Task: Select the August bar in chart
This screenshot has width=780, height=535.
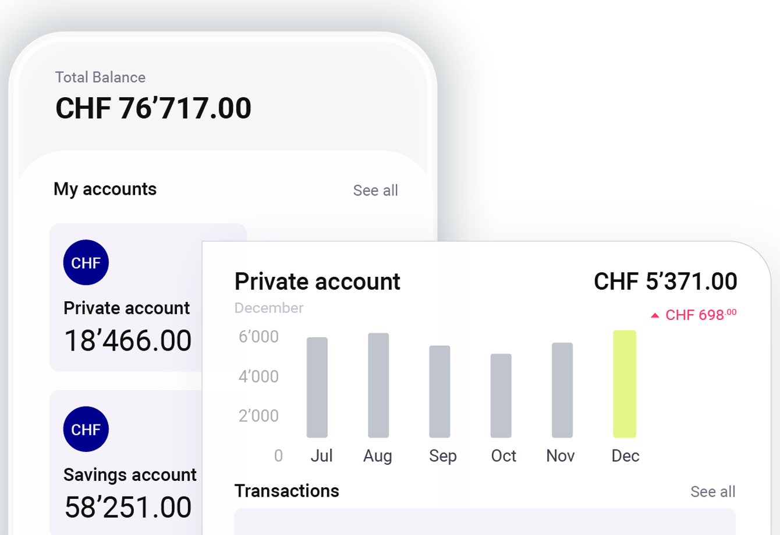Action: (x=378, y=385)
